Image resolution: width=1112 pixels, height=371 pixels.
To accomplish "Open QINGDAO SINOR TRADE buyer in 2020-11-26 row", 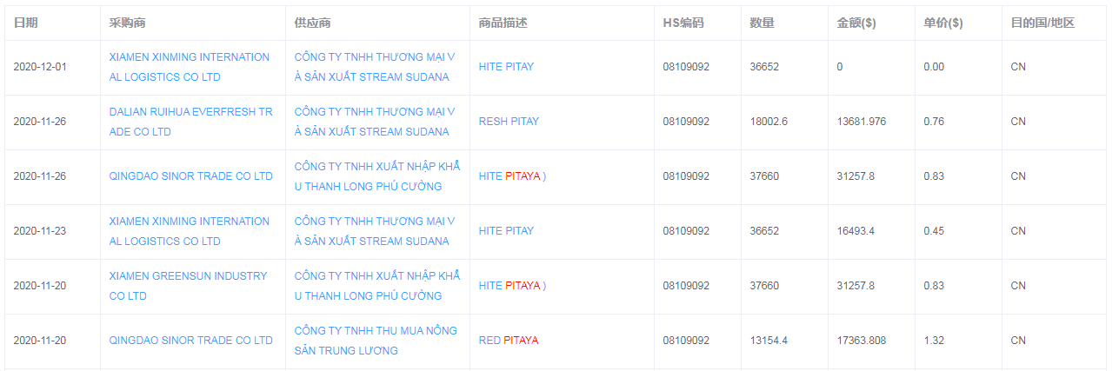I will click(x=191, y=176).
